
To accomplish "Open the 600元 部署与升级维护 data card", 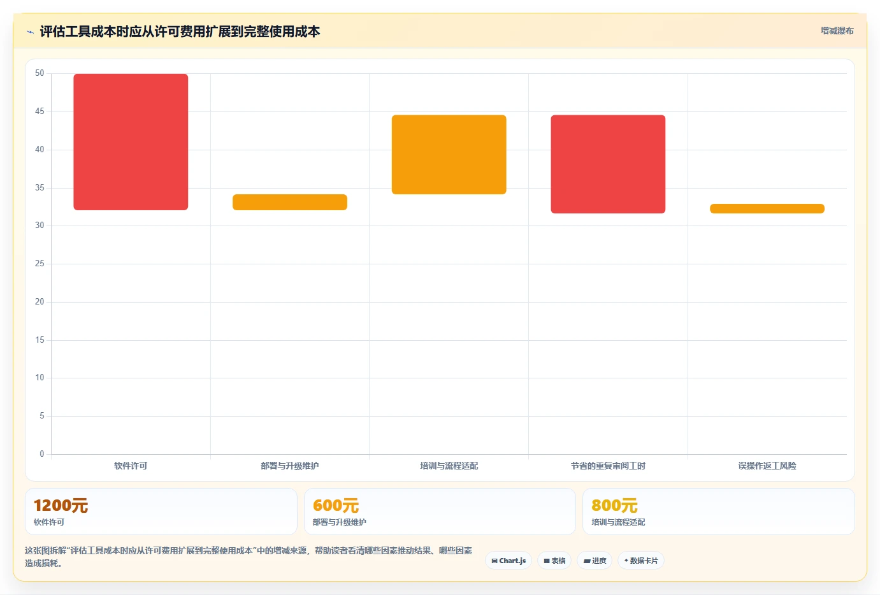I will click(x=440, y=512).
